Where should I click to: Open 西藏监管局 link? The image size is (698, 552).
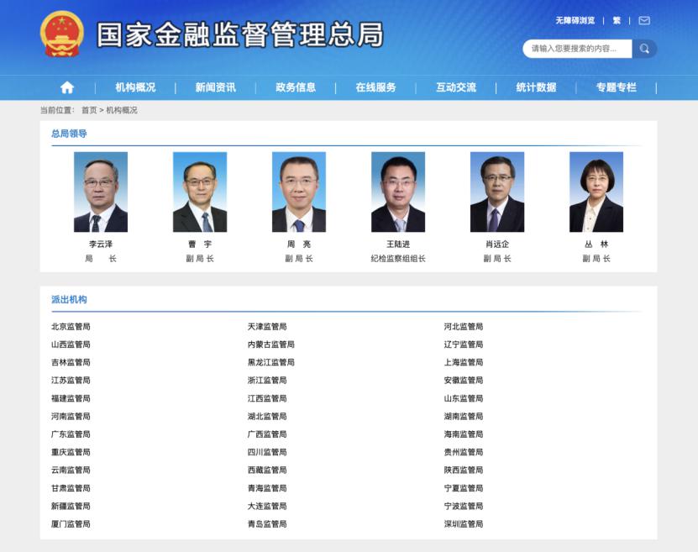click(267, 470)
